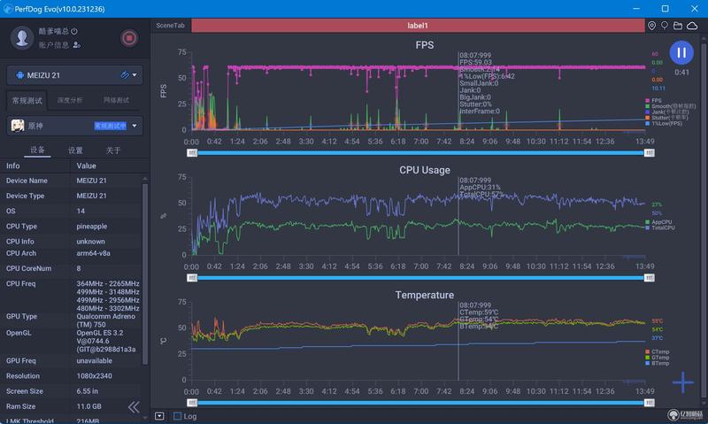Image resolution: width=708 pixels, height=424 pixels.
Task: Click the Temperature chart title
Action: coord(425,295)
